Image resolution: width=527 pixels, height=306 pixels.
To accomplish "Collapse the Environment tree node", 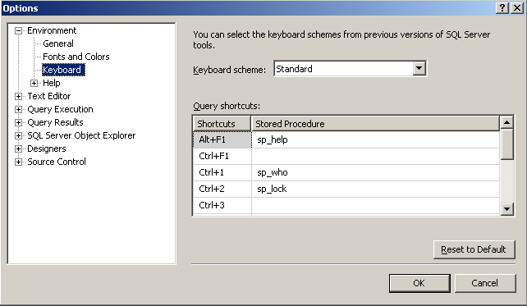I will pyautogui.click(x=19, y=31).
